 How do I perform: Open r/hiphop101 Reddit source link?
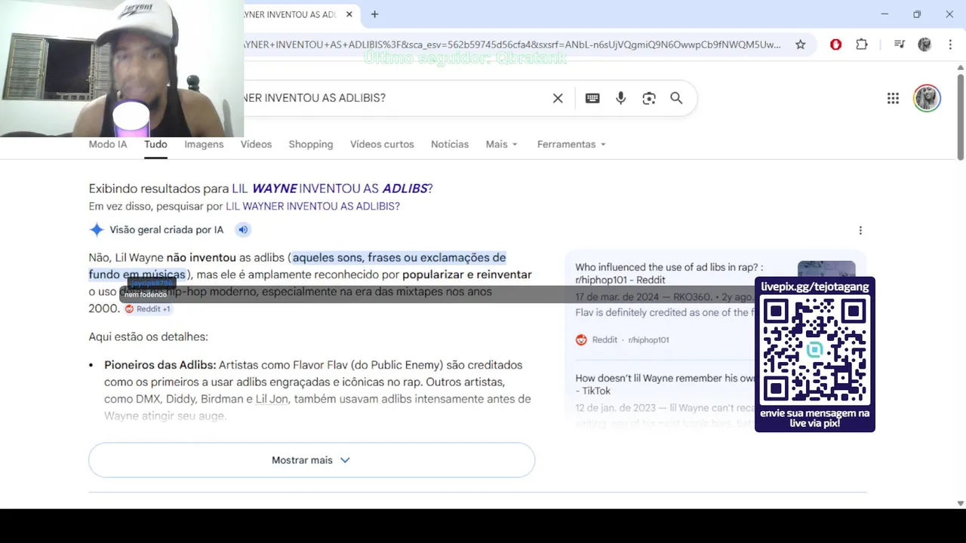coord(623,340)
